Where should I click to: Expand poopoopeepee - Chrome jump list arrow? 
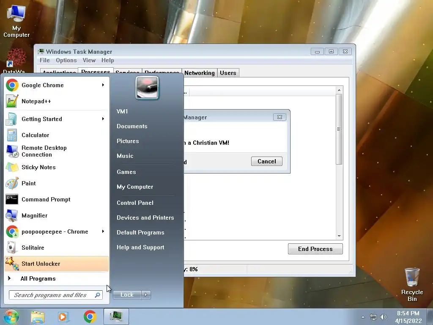[103, 231]
